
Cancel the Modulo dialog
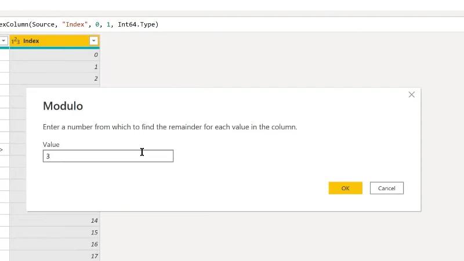point(386,188)
